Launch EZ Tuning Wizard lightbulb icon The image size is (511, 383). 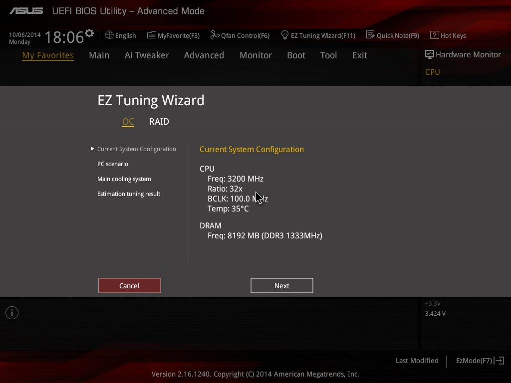coord(284,35)
